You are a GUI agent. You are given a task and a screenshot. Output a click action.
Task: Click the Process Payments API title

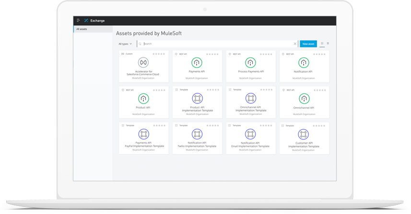251,71
